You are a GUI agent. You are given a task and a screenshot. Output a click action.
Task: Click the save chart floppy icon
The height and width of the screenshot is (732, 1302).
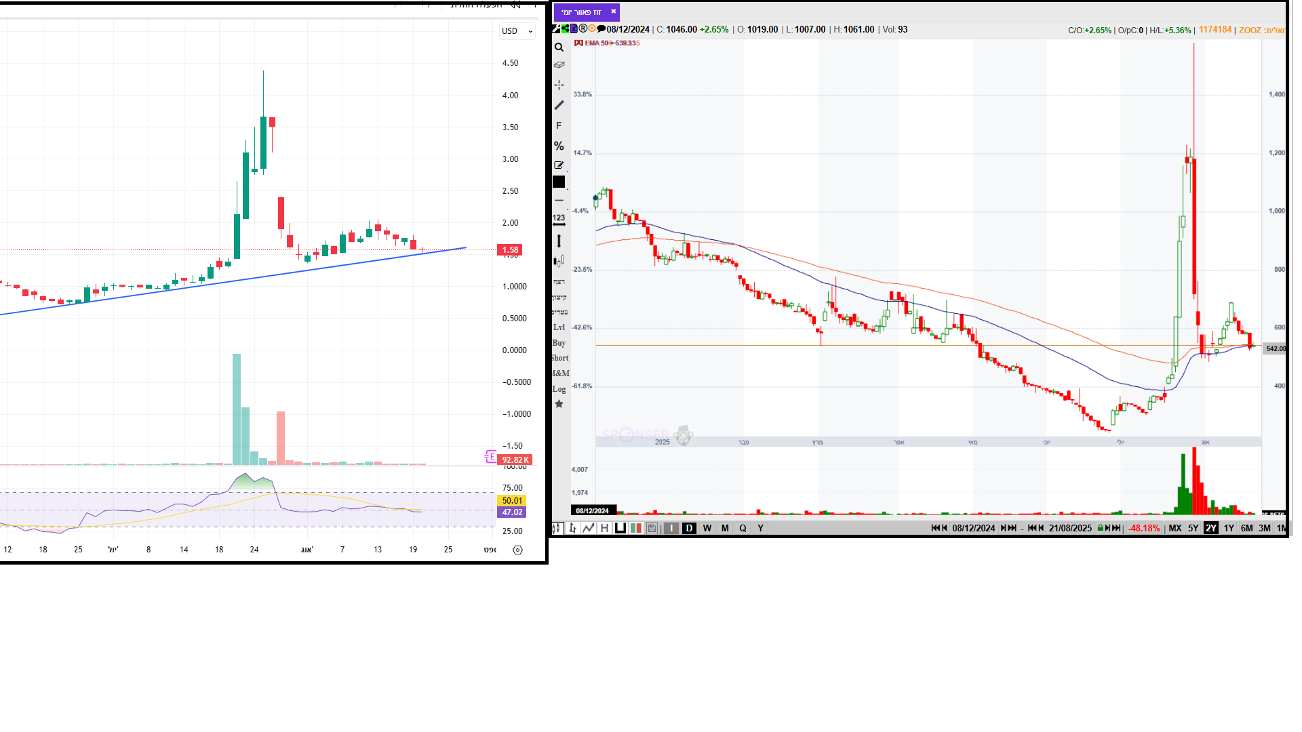pyautogui.click(x=652, y=528)
